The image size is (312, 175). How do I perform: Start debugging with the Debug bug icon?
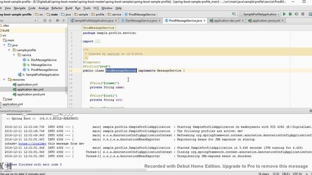pos(291,14)
